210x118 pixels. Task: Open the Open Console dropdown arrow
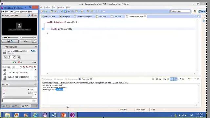192,79
